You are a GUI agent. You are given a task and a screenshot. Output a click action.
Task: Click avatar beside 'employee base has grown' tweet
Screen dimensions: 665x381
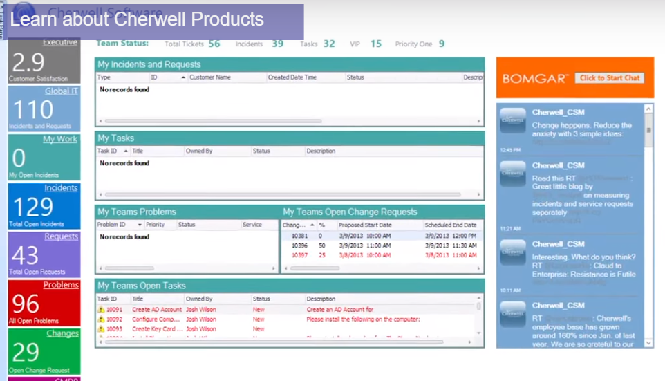[x=513, y=314]
